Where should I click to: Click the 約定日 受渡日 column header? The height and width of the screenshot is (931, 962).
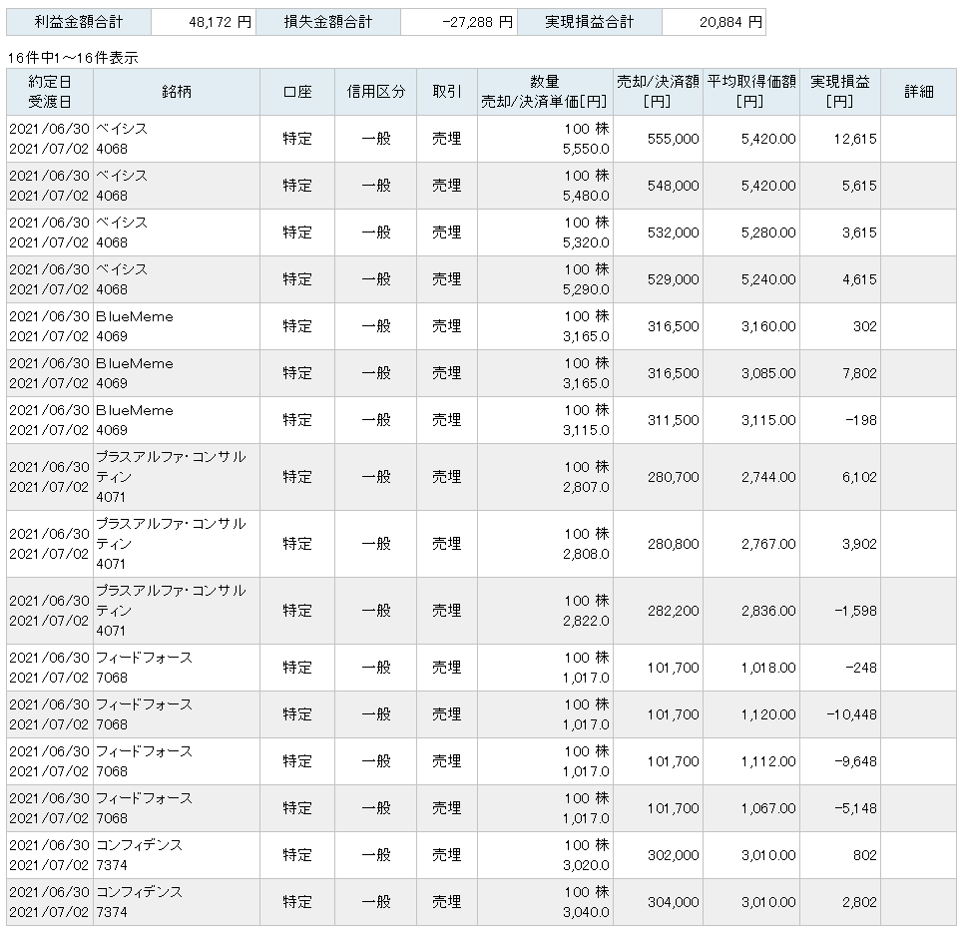[x=50, y=92]
